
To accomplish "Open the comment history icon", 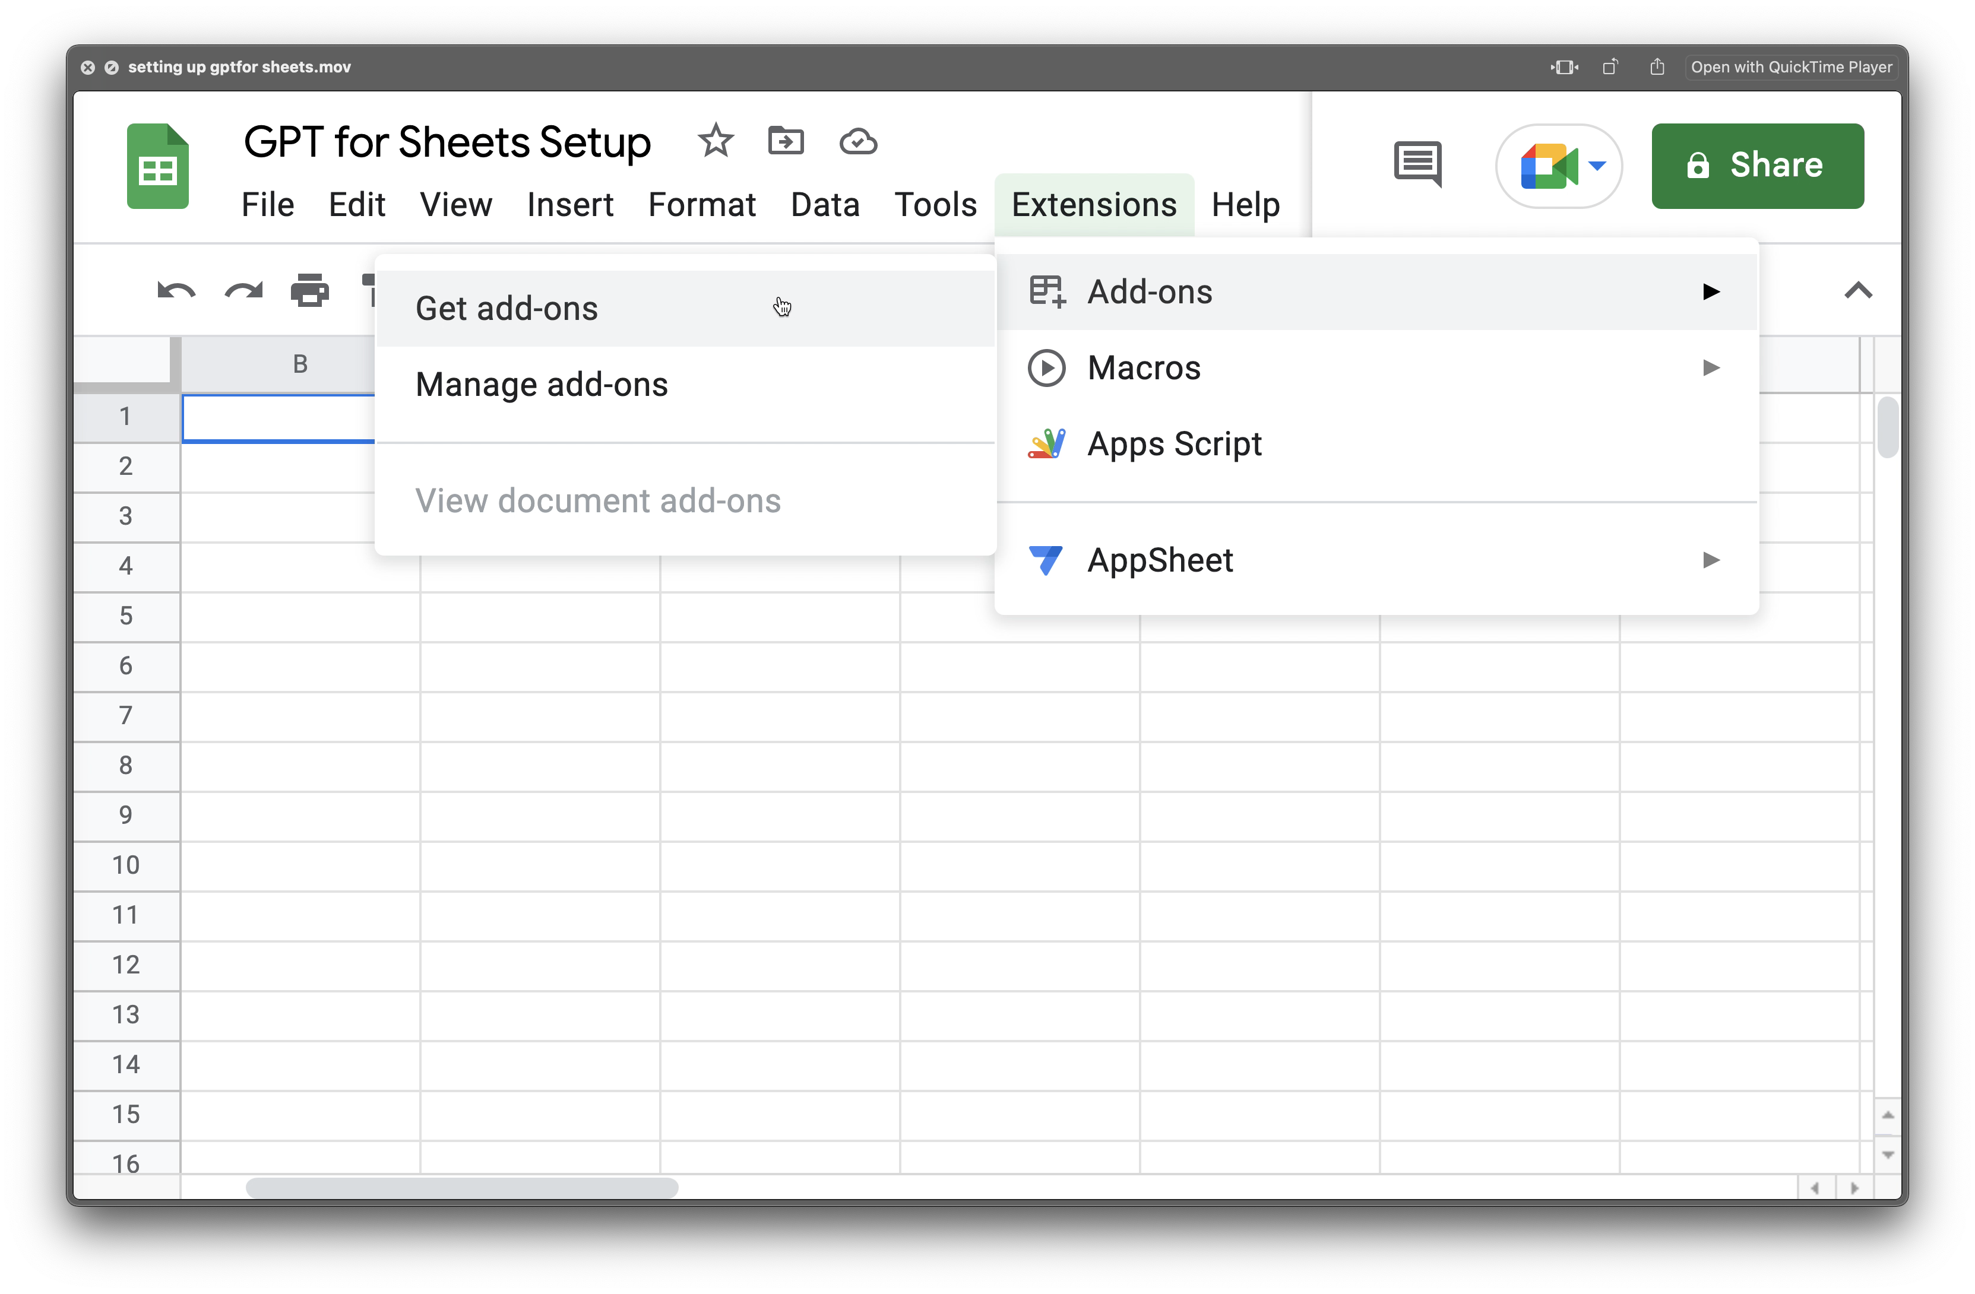I will pyautogui.click(x=1417, y=163).
